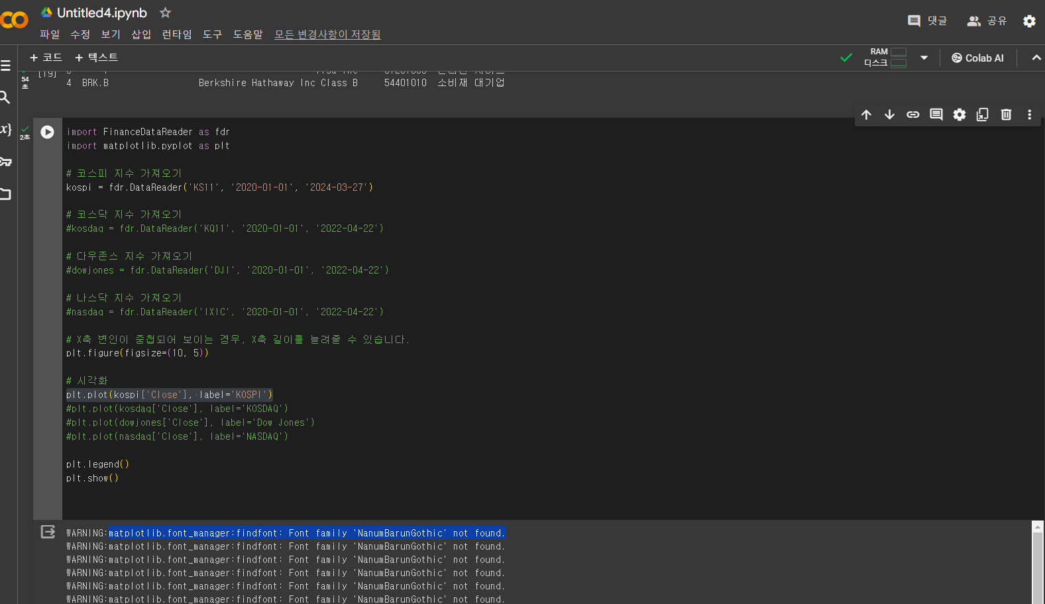Run the FinanceDataReader code cell

point(47,132)
